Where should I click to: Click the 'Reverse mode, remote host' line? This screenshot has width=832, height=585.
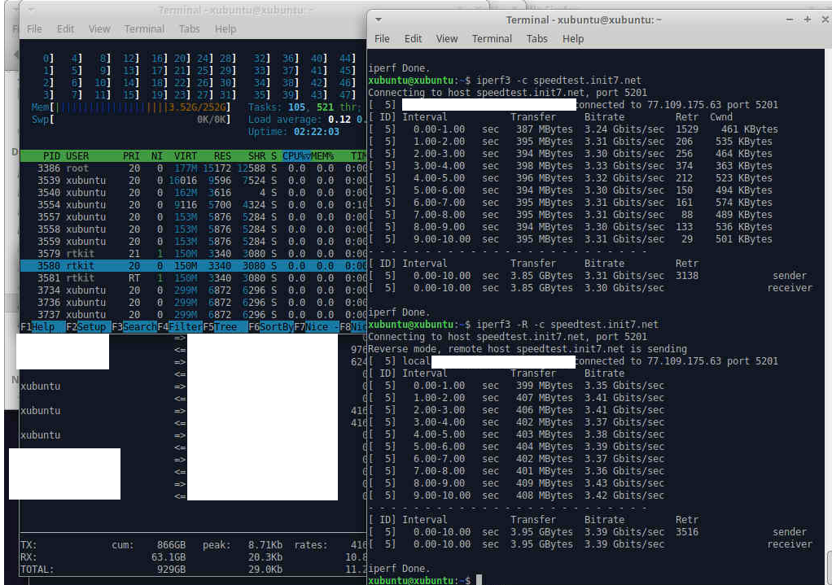pyautogui.click(x=528, y=349)
